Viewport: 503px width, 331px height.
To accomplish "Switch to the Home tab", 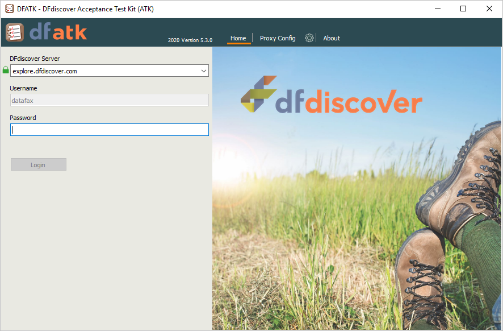I will [238, 38].
